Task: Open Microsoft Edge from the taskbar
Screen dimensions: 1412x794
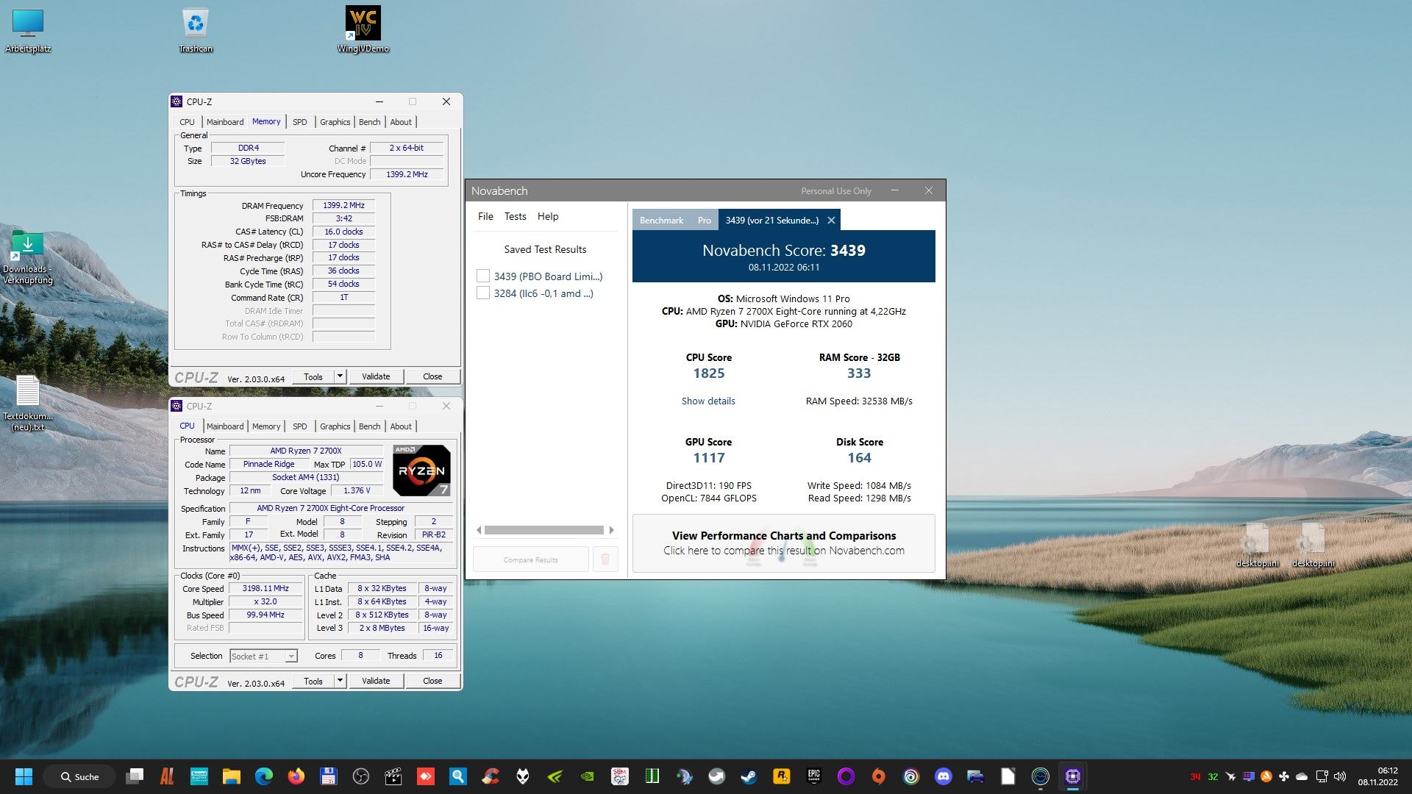Action: [x=263, y=776]
